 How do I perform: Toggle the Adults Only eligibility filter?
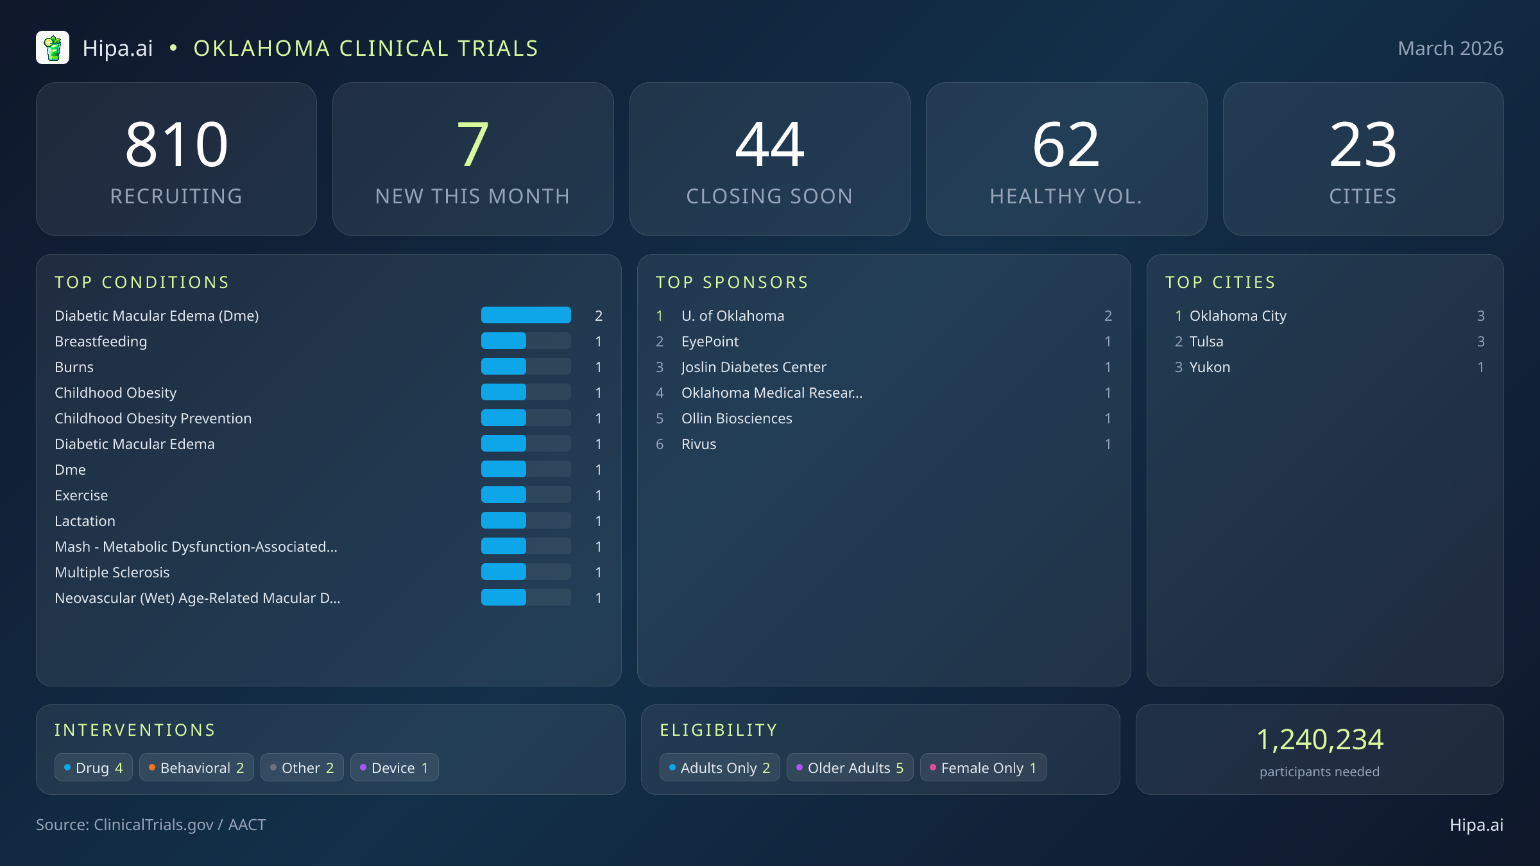(719, 767)
